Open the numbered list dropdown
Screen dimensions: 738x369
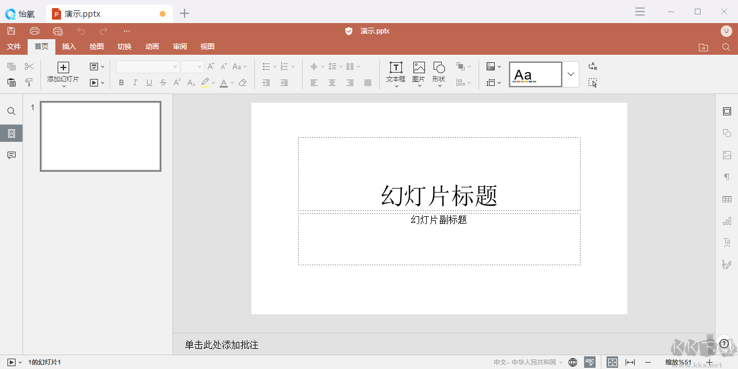point(287,67)
